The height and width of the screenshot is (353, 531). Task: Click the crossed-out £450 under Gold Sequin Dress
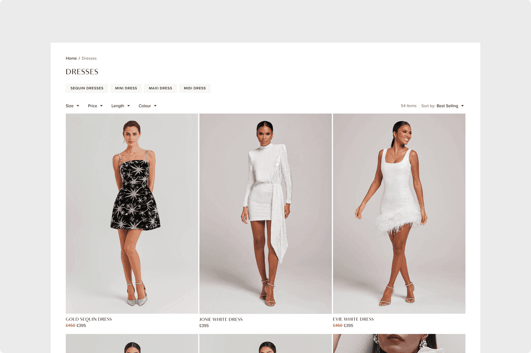click(71, 326)
